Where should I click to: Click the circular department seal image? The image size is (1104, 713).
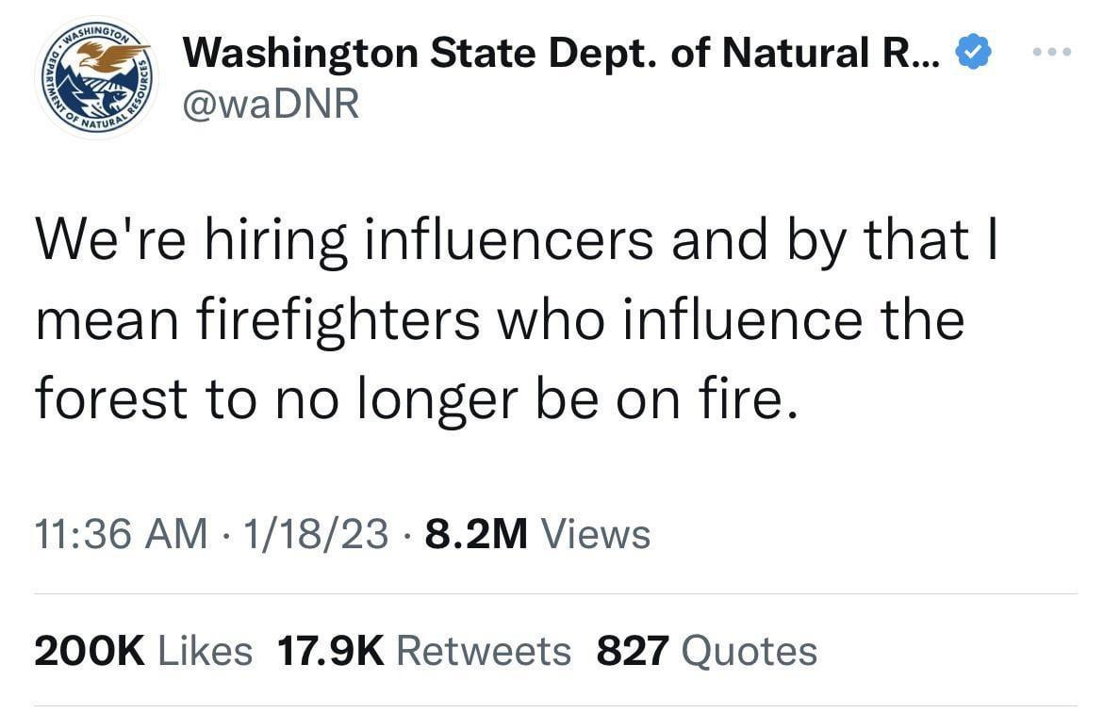[x=96, y=77]
